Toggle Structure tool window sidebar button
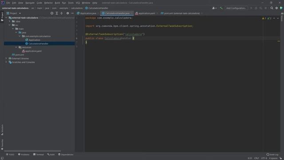Viewport: 284px width, 160px height. (x=2, y=129)
